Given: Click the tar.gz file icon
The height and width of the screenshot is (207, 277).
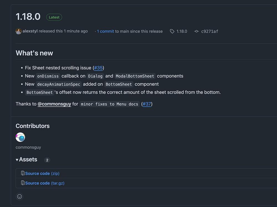Looking at the screenshot, I should (x=23, y=183).
